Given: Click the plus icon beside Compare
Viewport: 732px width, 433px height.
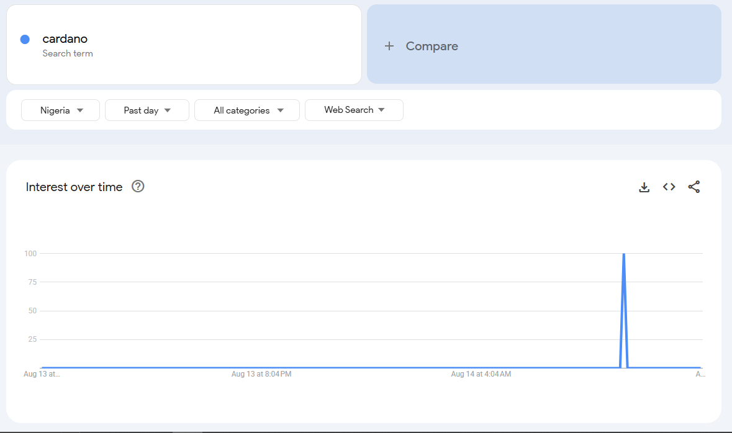Looking at the screenshot, I should click(x=389, y=46).
